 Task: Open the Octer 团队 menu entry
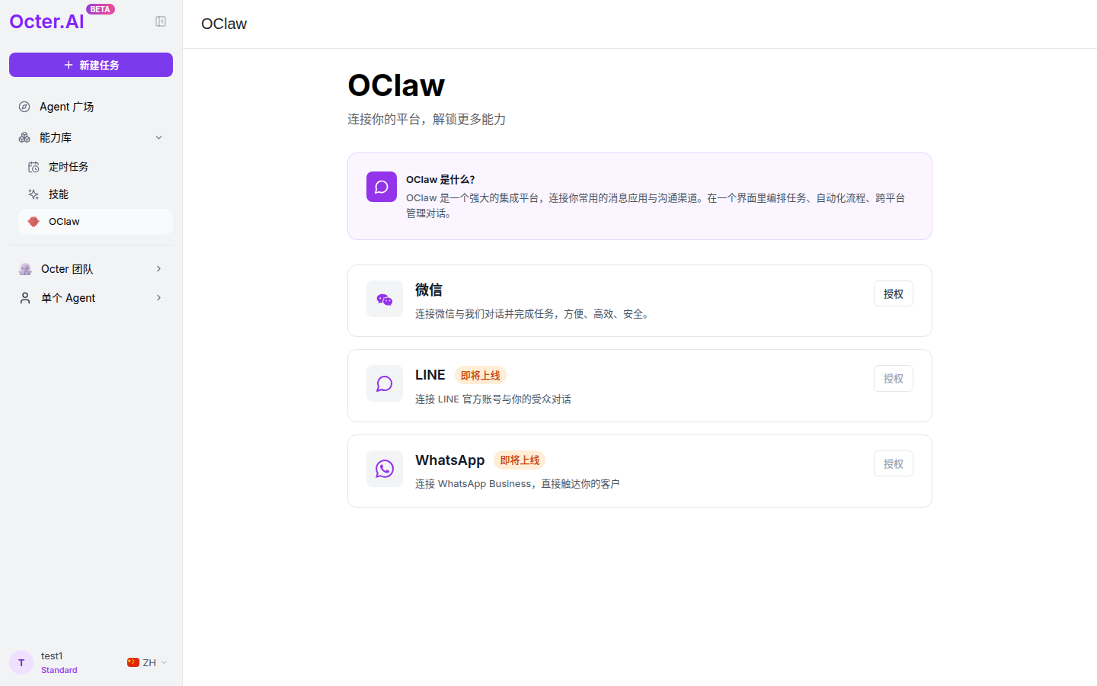click(x=91, y=269)
